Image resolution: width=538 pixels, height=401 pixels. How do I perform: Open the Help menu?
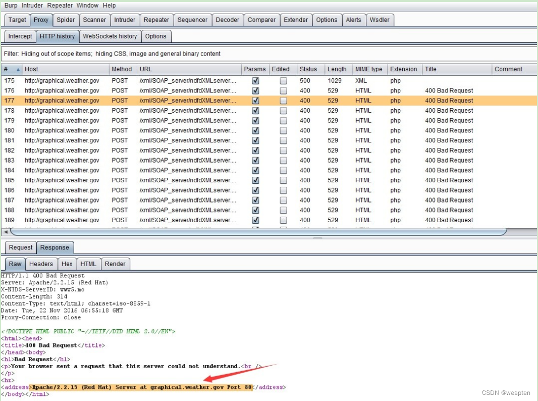[109, 6]
